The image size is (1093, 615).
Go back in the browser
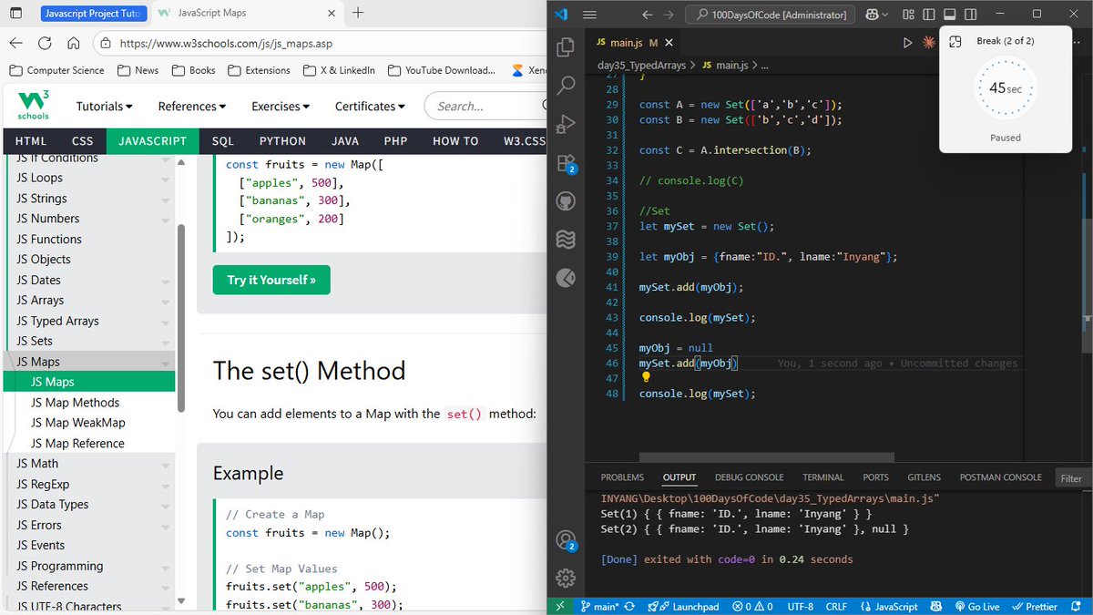(15, 43)
